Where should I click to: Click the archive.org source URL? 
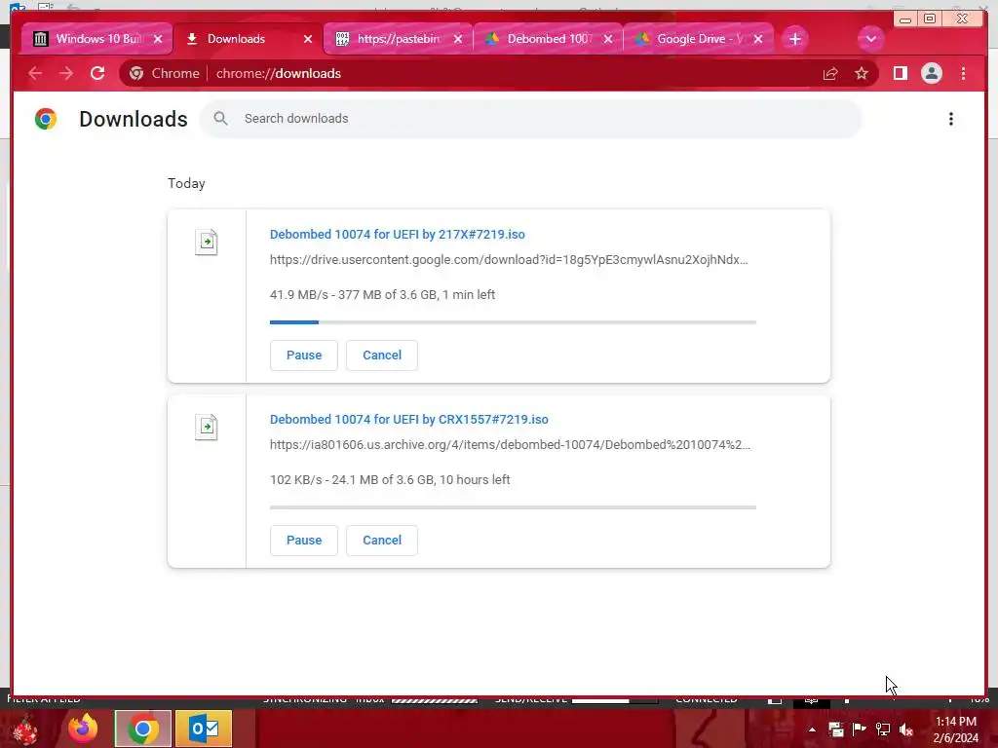pos(510,444)
